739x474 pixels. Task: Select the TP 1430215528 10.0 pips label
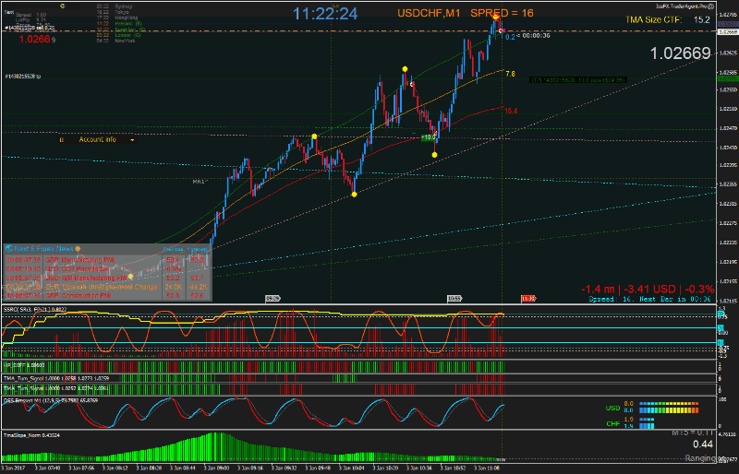pyautogui.click(x=578, y=80)
